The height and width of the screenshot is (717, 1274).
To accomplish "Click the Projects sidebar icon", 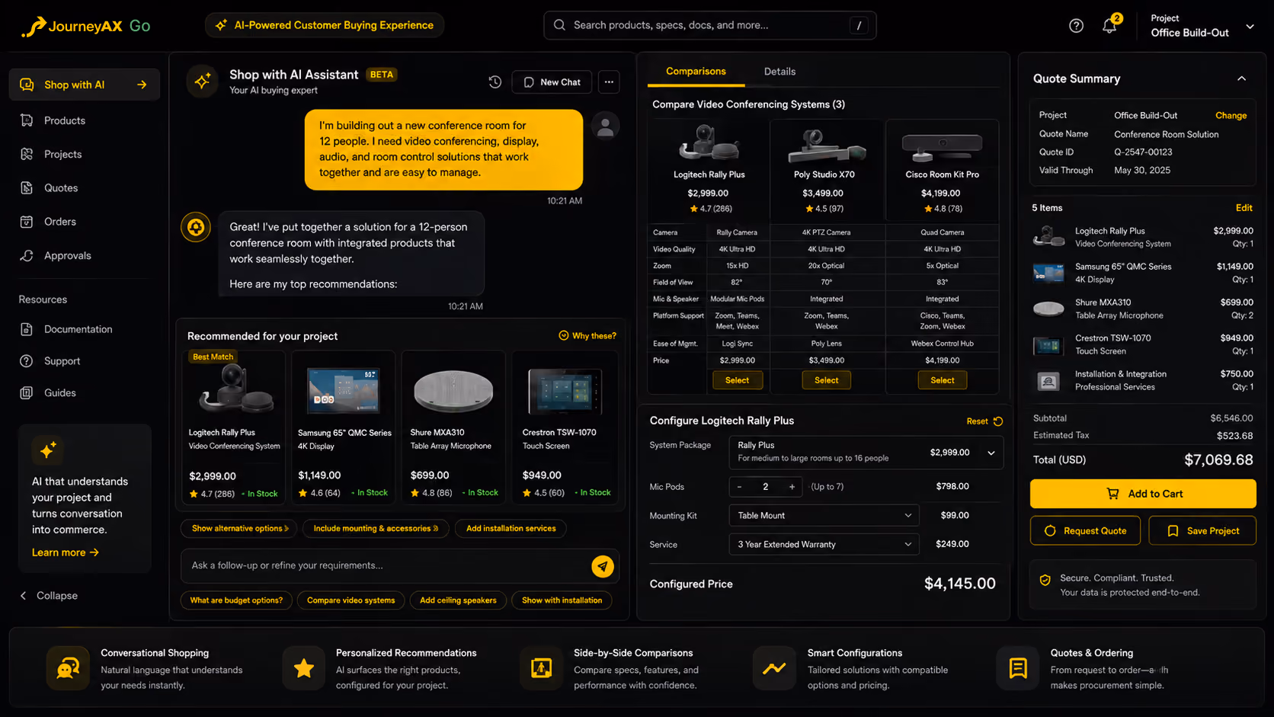I will tap(27, 154).
